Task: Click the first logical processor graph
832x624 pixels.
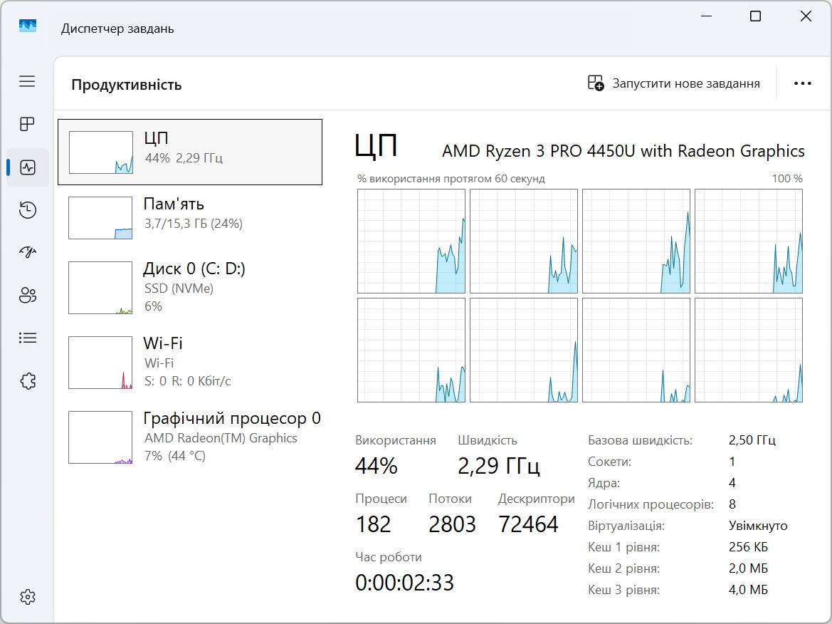Action: point(411,241)
